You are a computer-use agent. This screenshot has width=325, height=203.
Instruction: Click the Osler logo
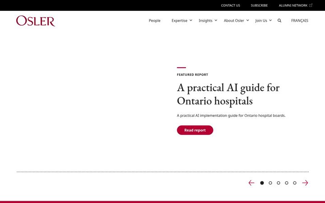[x=36, y=21]
